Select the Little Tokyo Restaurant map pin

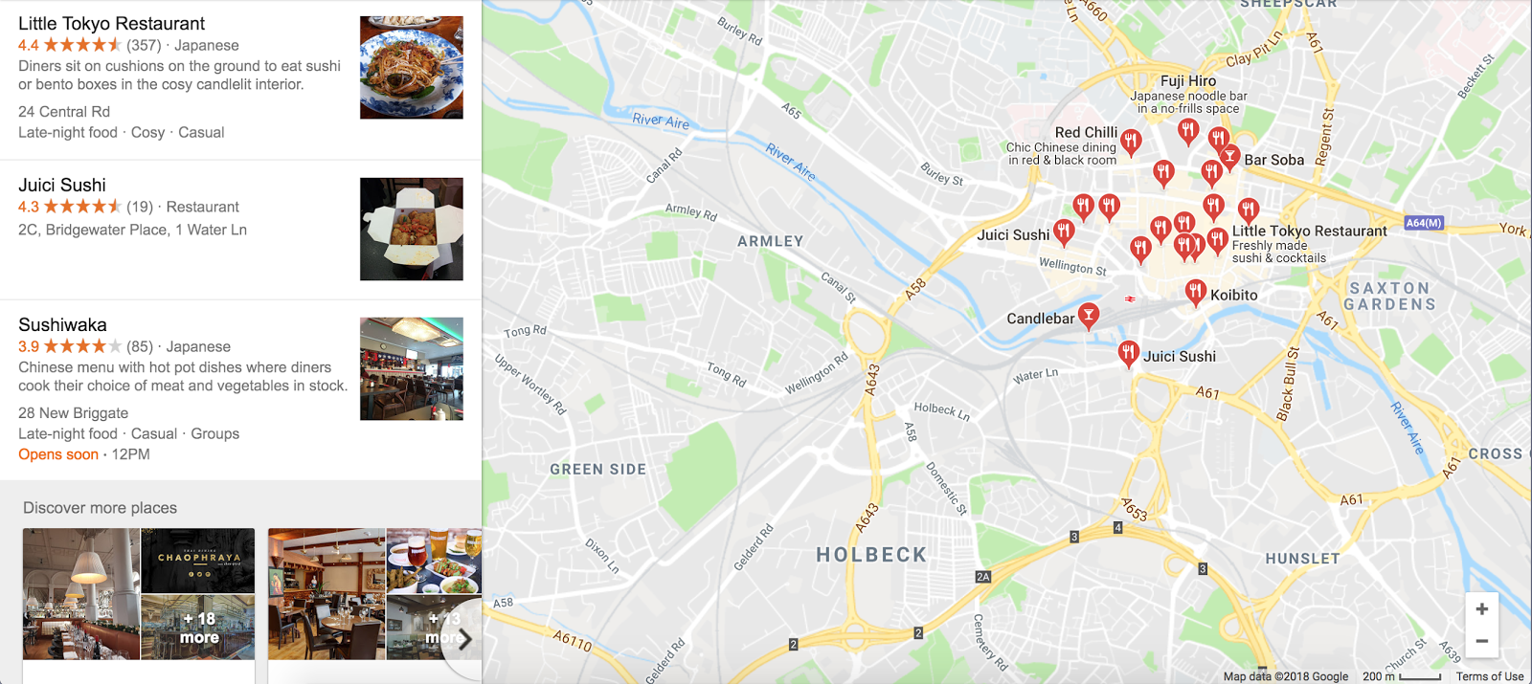click(x=1217, y=239)
